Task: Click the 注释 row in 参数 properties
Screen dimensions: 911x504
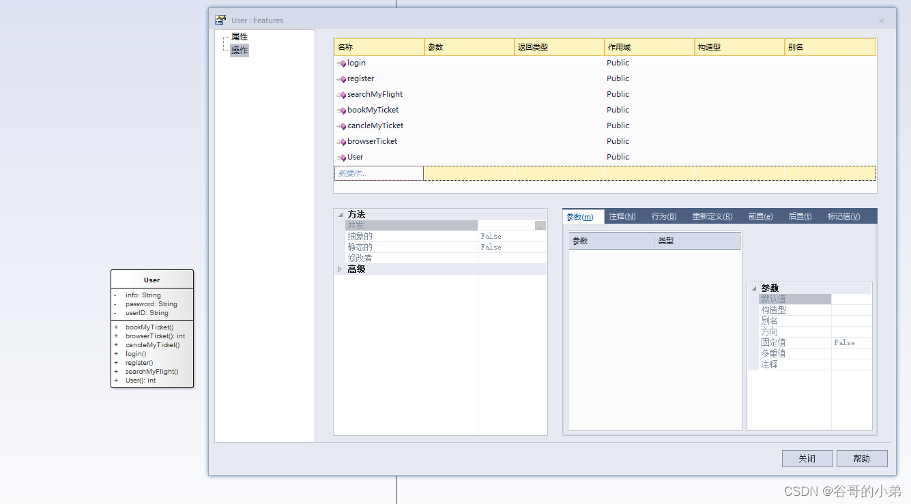Action: click(815, 364)
